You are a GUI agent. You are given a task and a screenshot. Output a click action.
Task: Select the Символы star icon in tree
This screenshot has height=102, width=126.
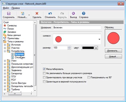pos(5,25)
